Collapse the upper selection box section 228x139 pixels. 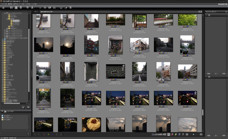[206, 15]
